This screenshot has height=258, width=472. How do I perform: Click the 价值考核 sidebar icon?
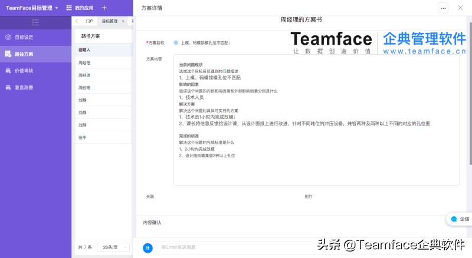pyautogui.click(x=8, y=71)
